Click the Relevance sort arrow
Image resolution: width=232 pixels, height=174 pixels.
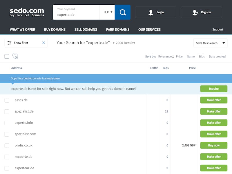(x=173, y=57)
